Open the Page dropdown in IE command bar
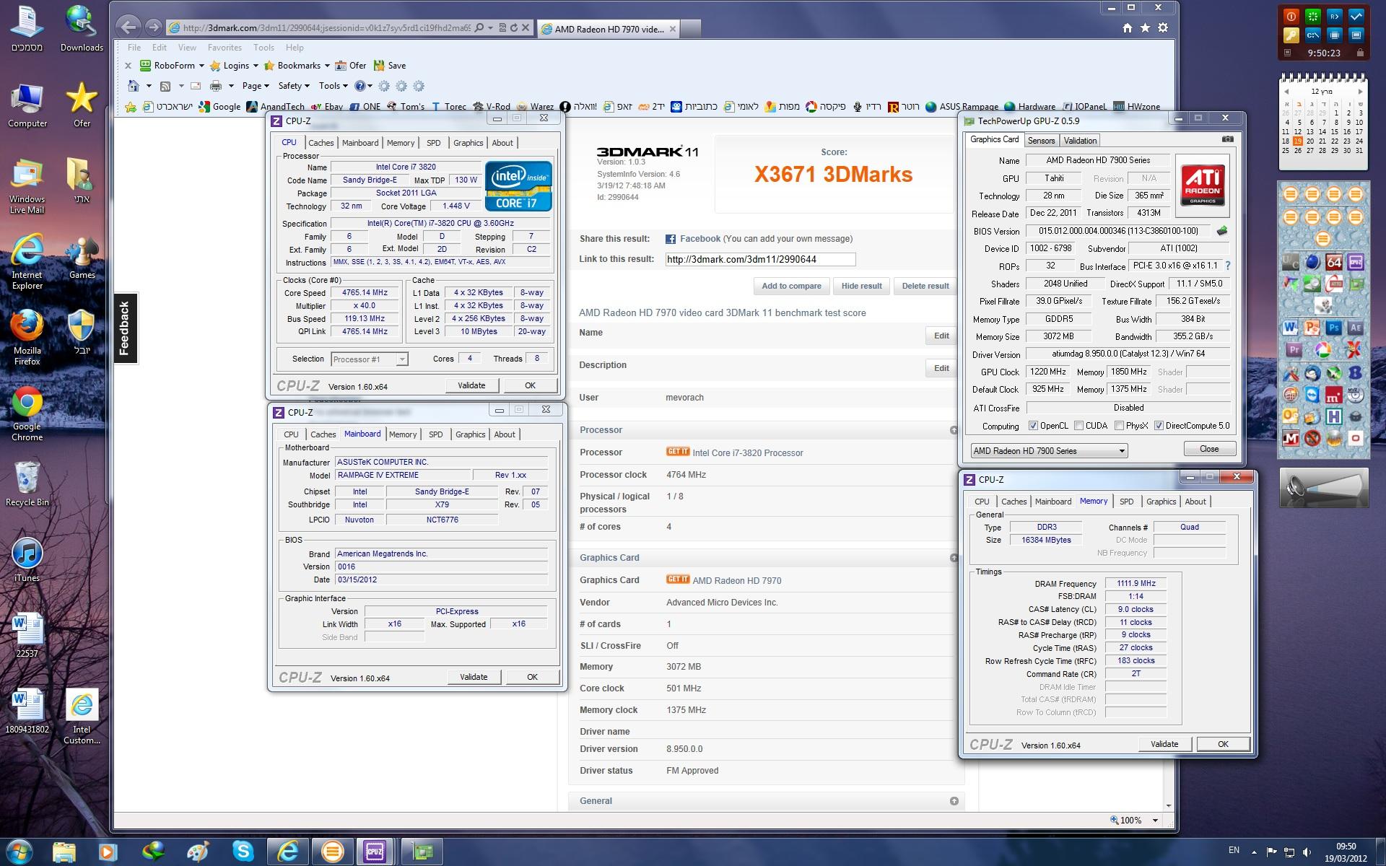Image resolution: width=1386 pixels, height=866 pixels. tap(256, 86)
